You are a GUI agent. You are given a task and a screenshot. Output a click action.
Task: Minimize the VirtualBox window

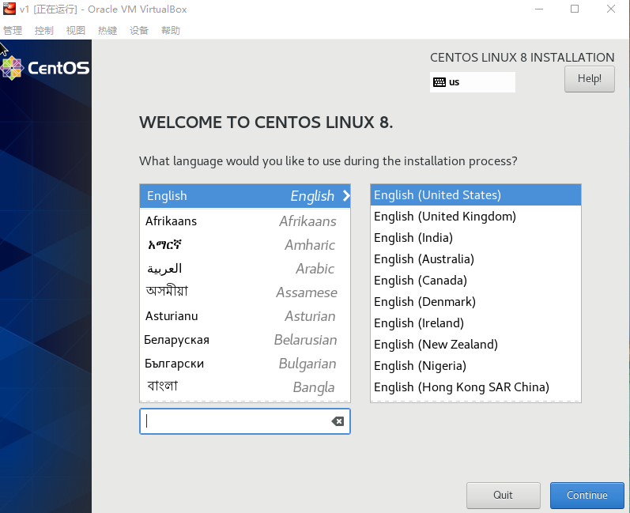pos(539,9)
